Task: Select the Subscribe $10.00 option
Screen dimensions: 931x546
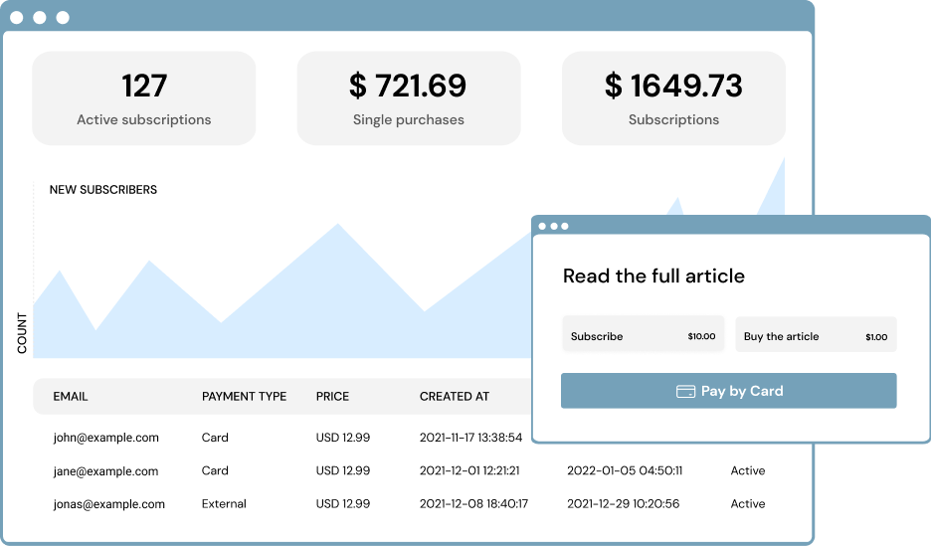Action: (x=643, y=336)
